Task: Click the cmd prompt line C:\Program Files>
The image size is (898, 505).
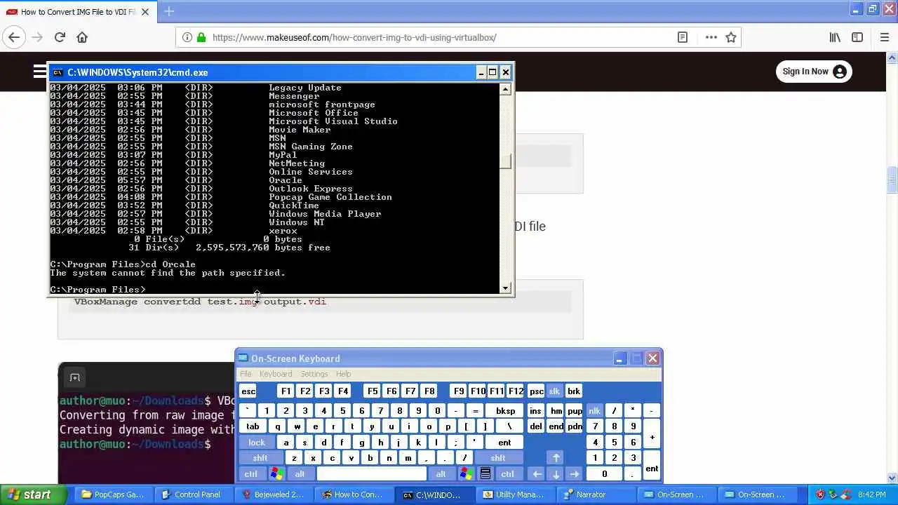Action: click(98, 290)
